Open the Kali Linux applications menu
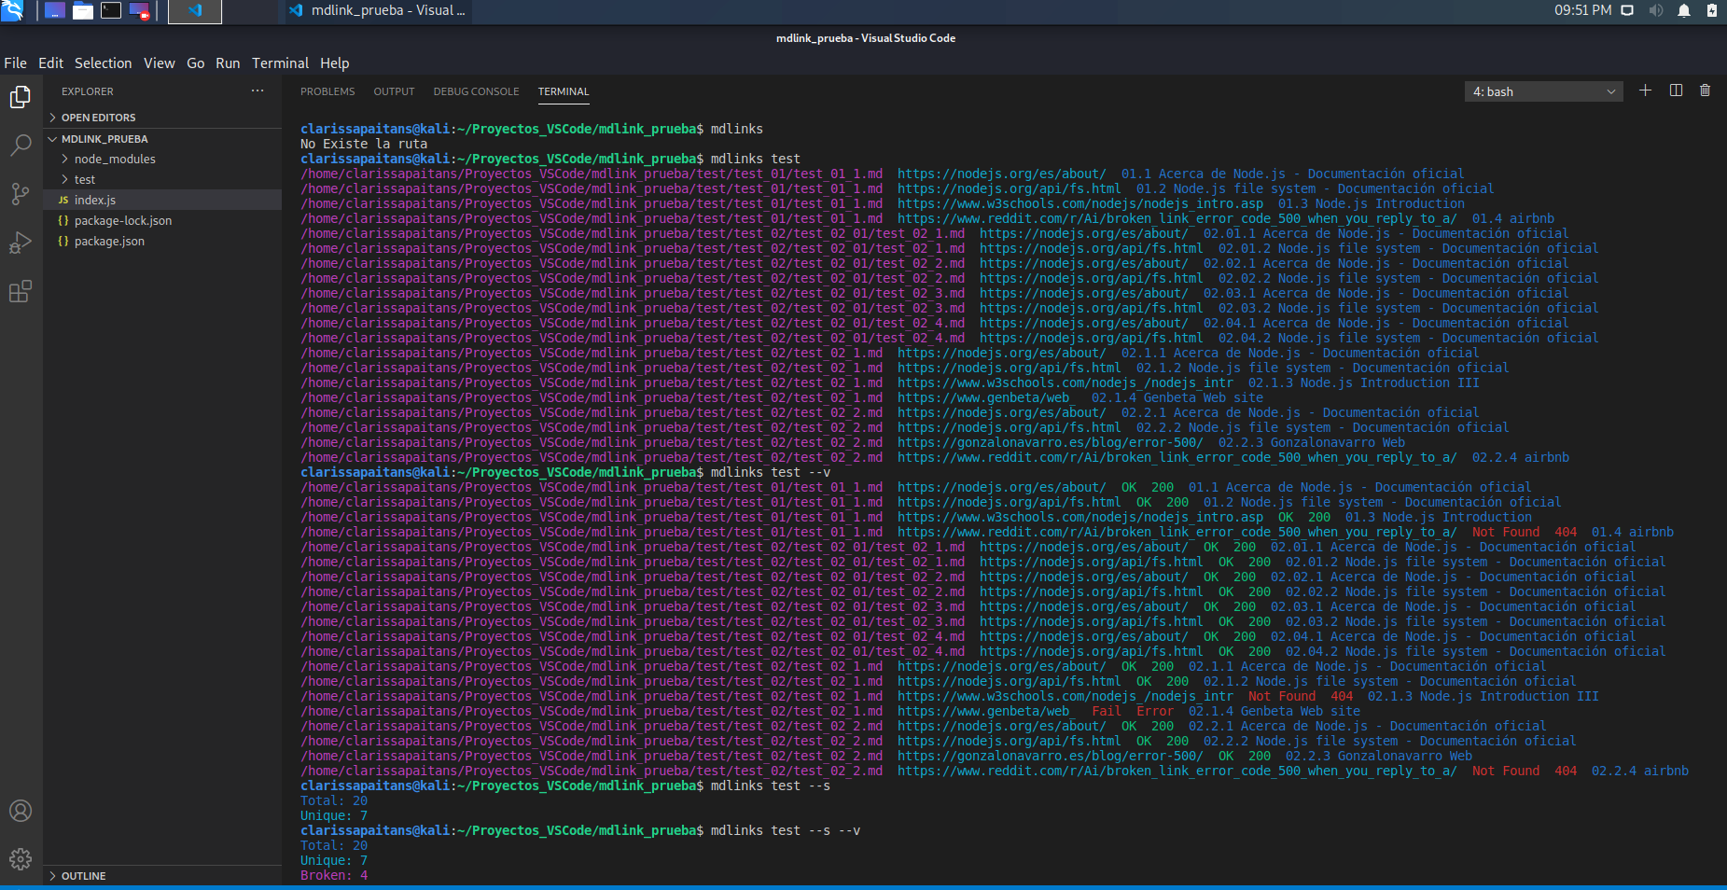This screenshot has height=890, width=1727. [x=12, y=11]
